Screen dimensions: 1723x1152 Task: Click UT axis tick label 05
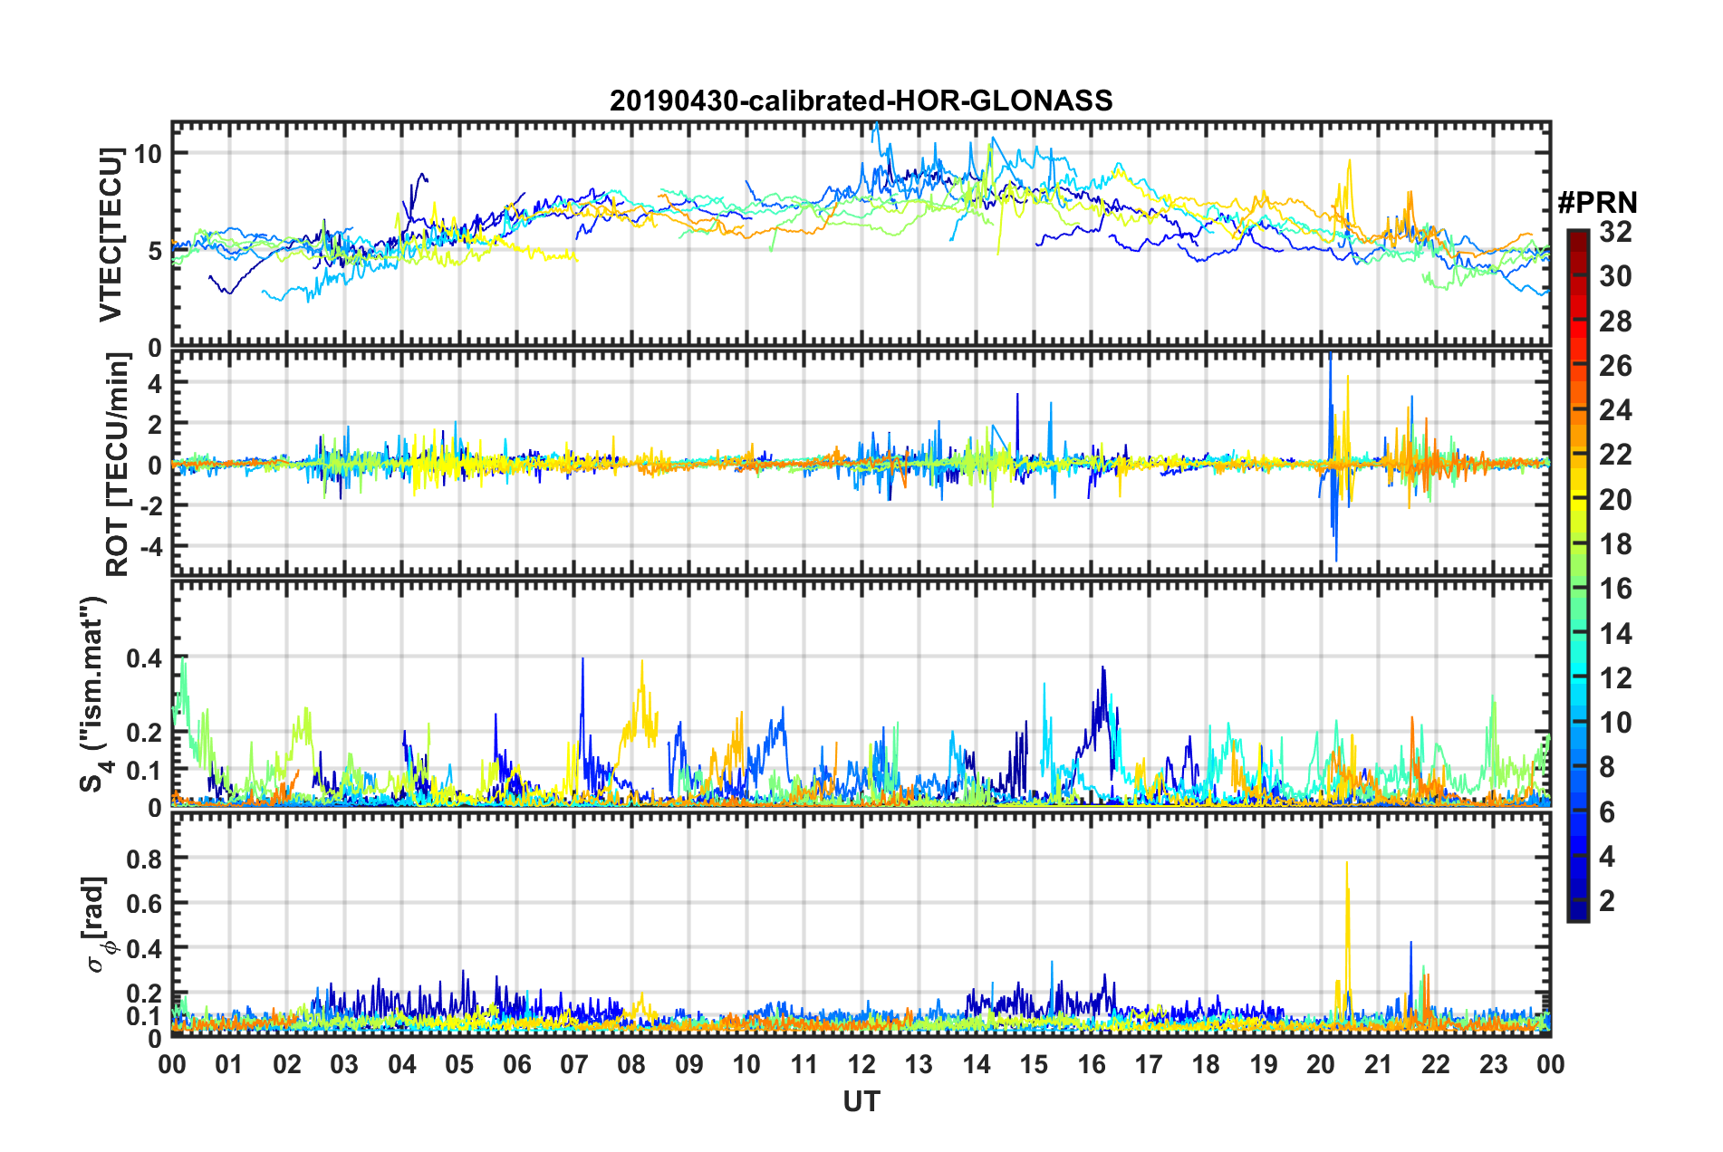tap(459, 1064)
